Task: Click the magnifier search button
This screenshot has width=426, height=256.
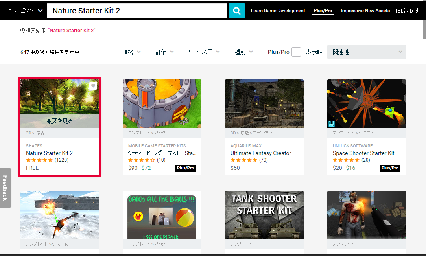Action: pyautogui.click(x=236, y=11)
